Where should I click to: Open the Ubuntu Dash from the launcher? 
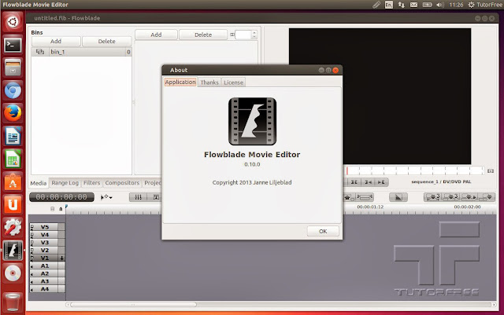click(13, 22)
